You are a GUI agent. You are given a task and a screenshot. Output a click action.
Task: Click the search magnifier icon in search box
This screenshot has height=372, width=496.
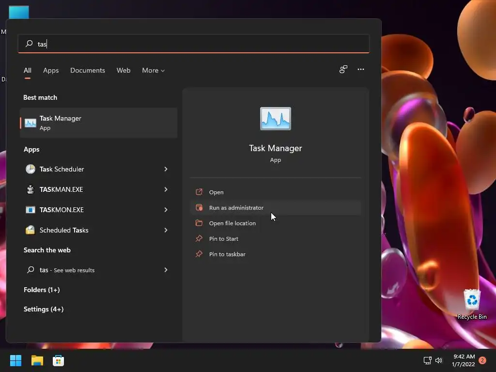pyautogui.click(x=29, y=44)
